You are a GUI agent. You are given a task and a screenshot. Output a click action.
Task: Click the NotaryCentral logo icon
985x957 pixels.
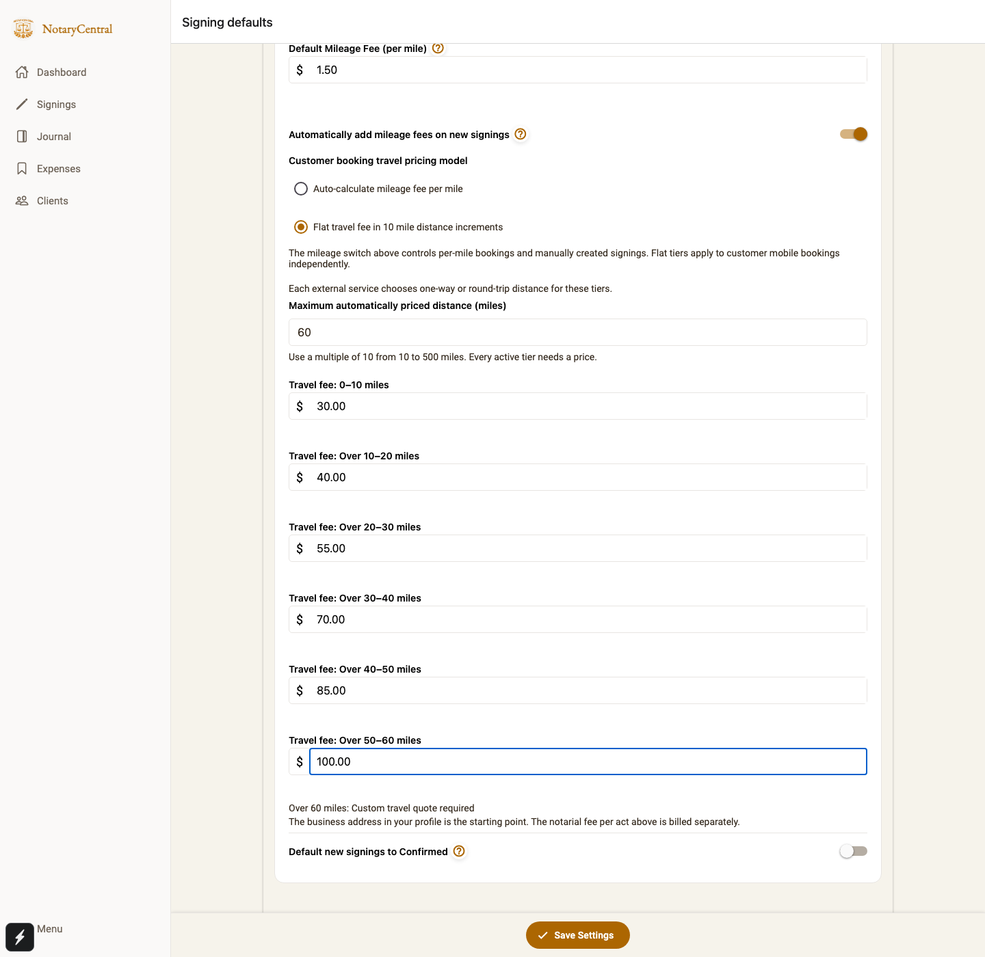(23, 29)
